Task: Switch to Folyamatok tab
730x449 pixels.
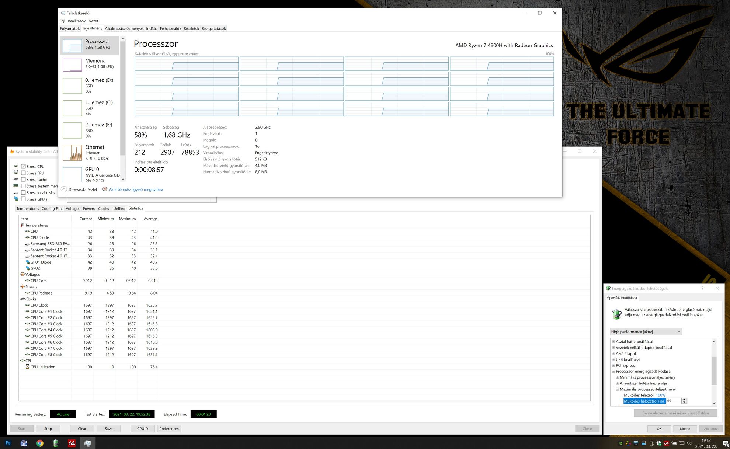Action: (x=70, y=28)
